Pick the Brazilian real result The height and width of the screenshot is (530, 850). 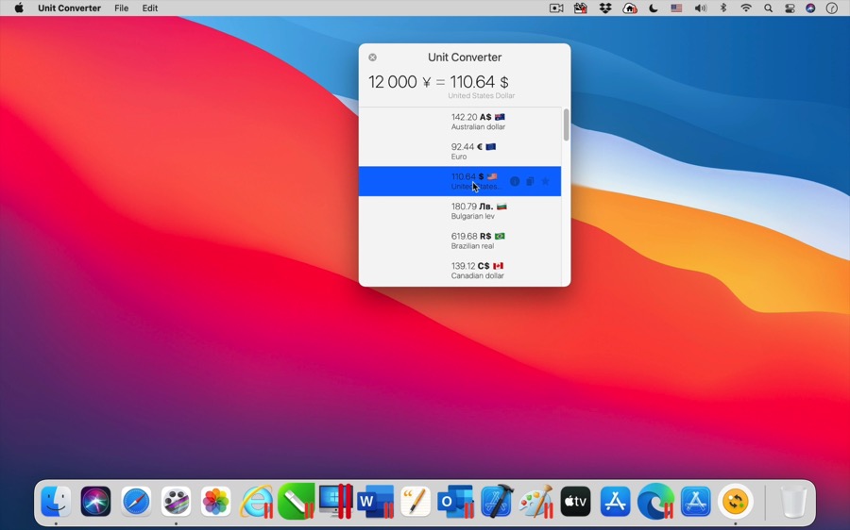(x=460, y=240)
